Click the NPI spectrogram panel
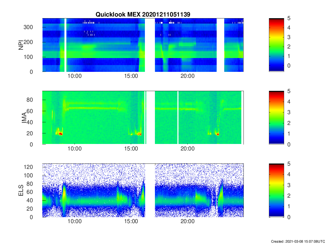The width and height of the screenshot is (325, 244). click(x=143, y=45)
